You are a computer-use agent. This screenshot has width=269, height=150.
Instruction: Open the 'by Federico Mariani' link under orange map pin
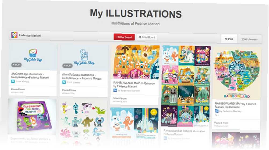129,91
